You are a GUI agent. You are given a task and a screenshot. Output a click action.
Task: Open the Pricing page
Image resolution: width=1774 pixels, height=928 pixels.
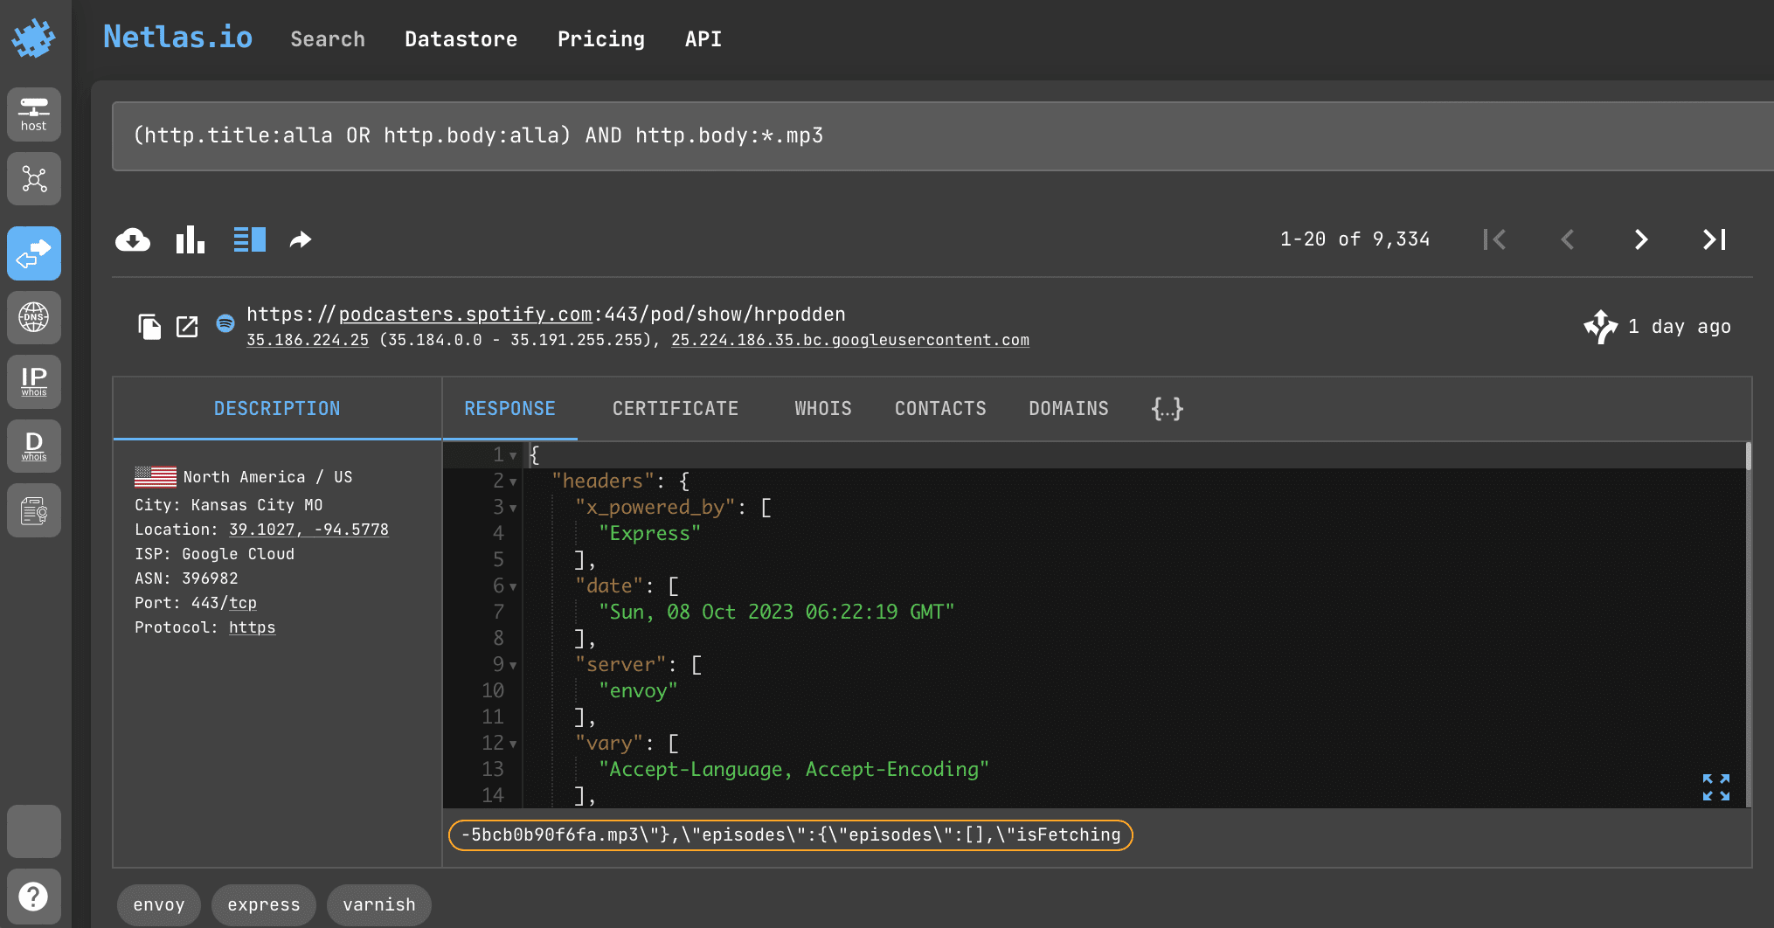(601, 39)
